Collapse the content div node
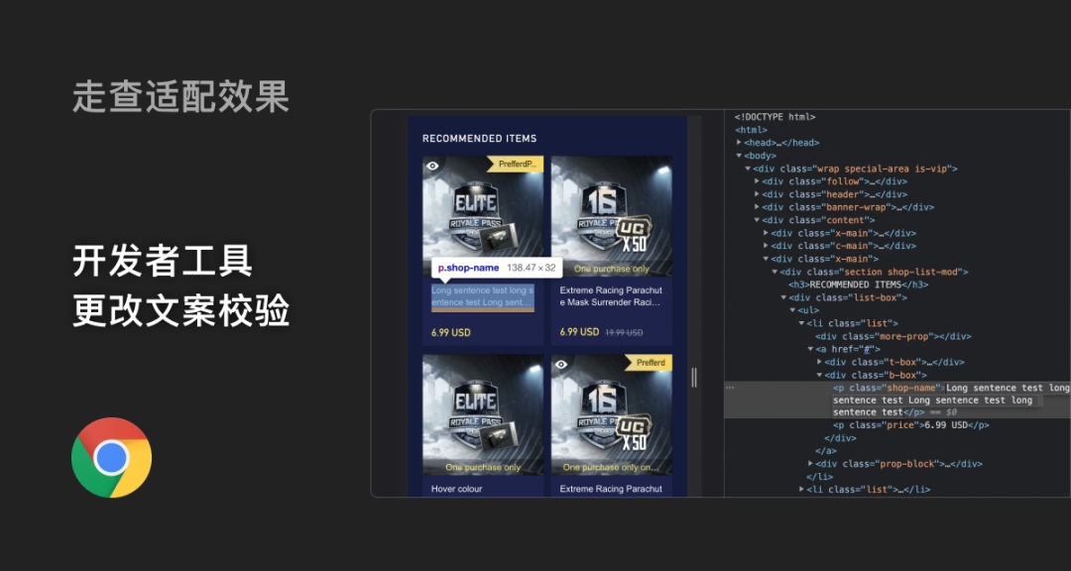The height and width of the screenshot is (571, 1071). pyautogui.click(x=757, y=220)
